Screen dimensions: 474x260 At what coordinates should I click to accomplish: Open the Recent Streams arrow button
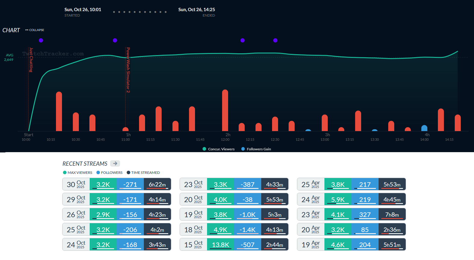(x=115, y=163)
